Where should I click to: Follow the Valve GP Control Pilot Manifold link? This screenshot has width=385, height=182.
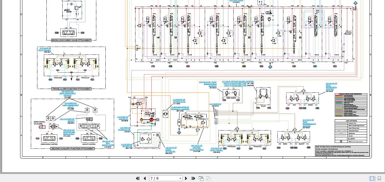click(x=197, y=148)
